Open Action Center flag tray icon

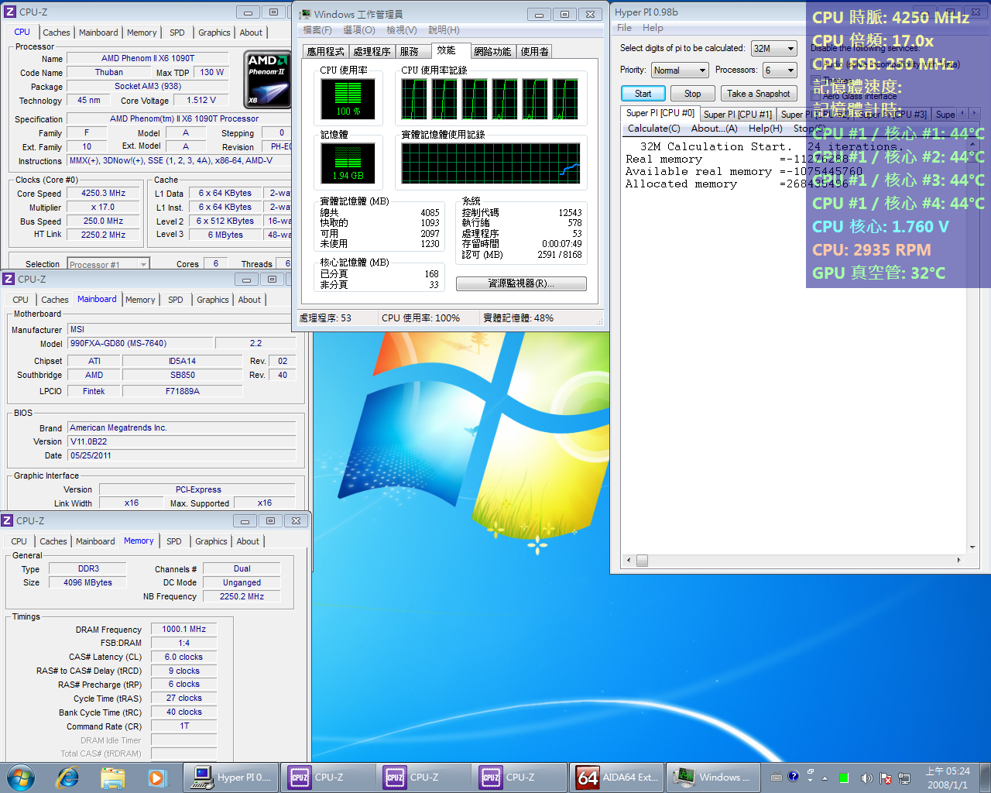click(885, 778)
